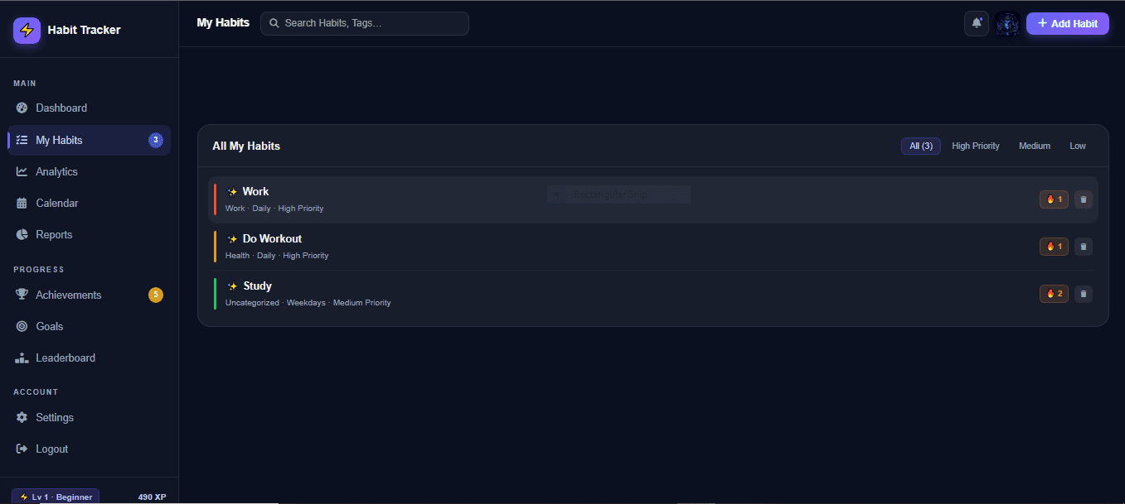Click the Reports pie chart icon
This screenshot has height=504, width=1125.
[22, 234]
